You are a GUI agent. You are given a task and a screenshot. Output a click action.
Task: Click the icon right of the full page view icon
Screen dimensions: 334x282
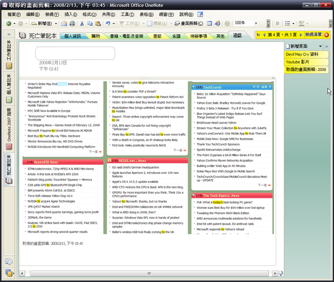pyautogui.click(x=217, y=23)
